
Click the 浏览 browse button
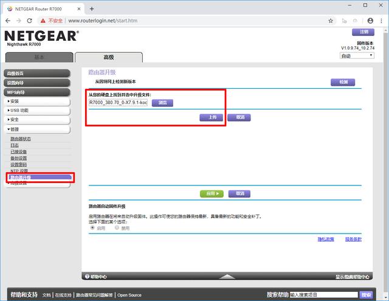162,103
